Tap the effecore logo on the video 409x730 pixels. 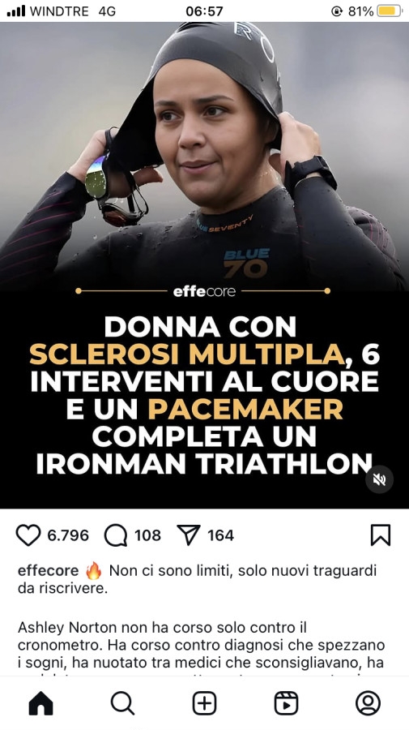coord(204,291)
